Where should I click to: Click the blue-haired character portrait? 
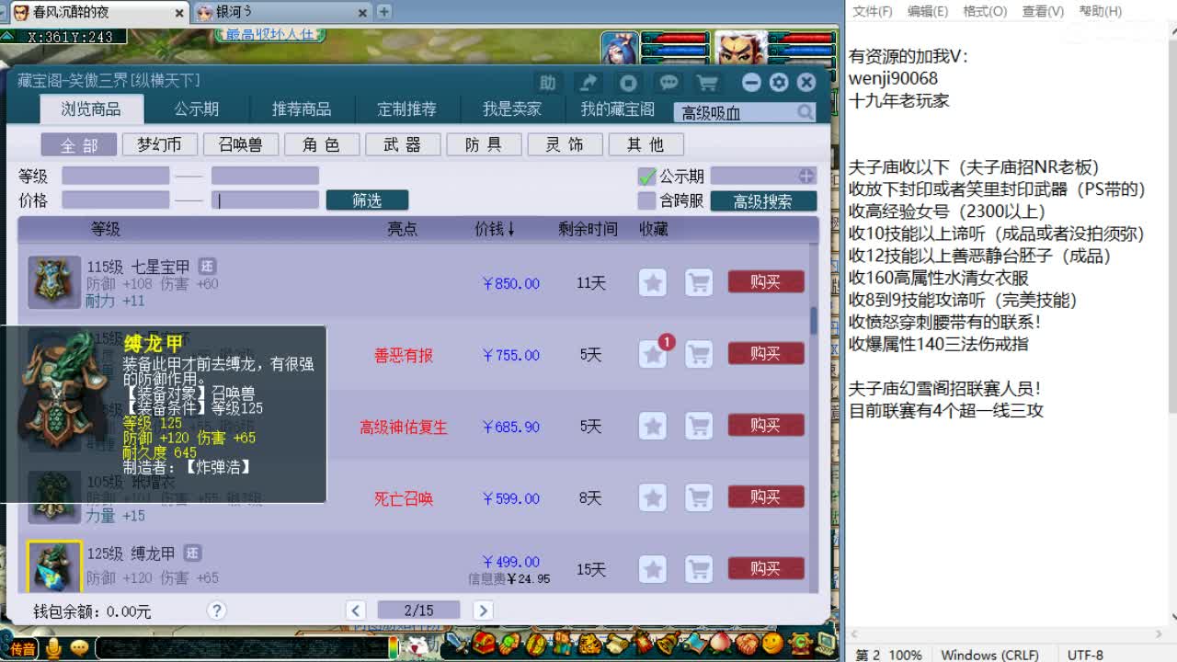coord(620,49)
